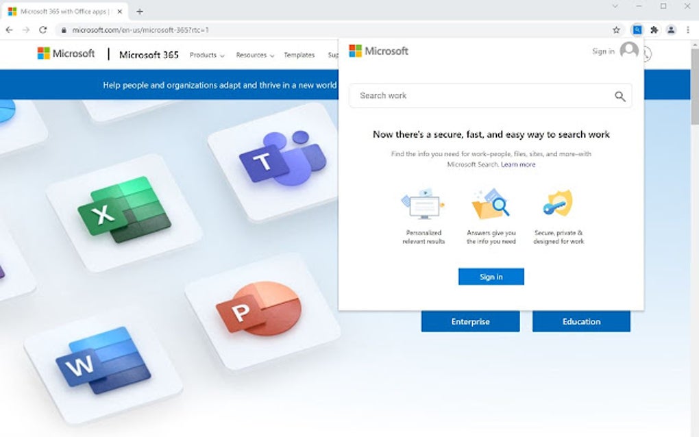Expand the Products dropdown menu
Image resolution: width=699 pixels, height=437 pixels.
tap(207, 55)
